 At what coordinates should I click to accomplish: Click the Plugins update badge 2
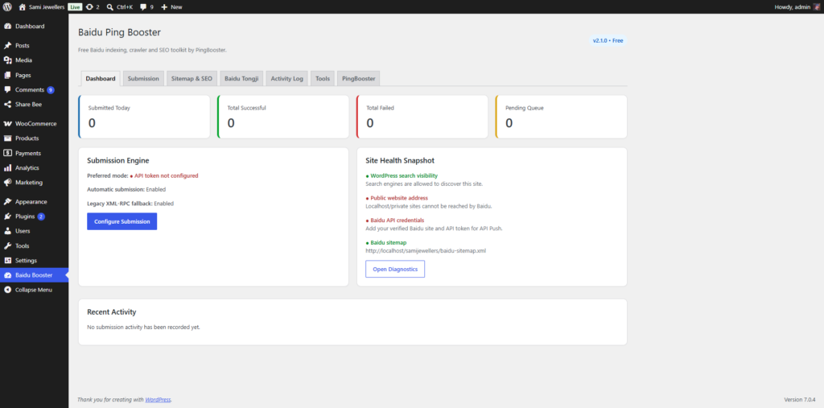pyautogui.click(x=41, y=216)
